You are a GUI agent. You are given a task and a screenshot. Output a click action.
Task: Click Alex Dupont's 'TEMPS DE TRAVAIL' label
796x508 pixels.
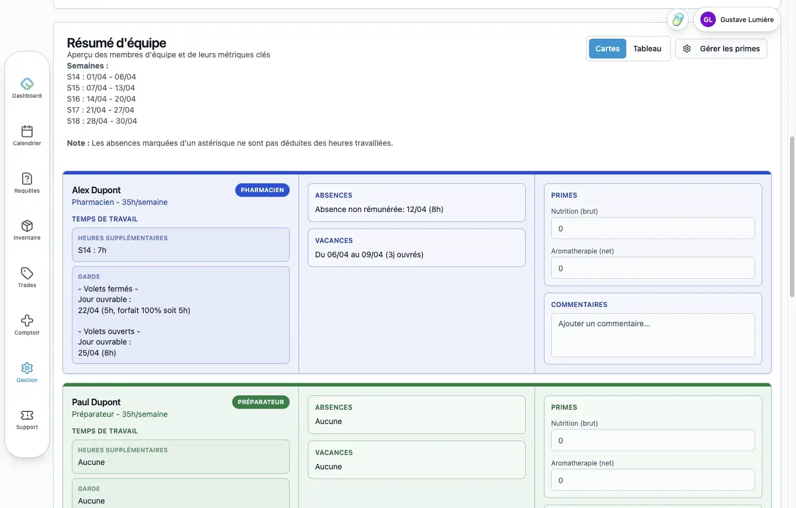point(105,219)
